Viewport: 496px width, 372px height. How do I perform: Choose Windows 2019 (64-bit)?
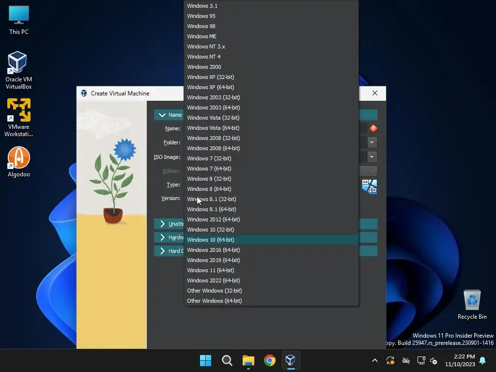point(271,260)
